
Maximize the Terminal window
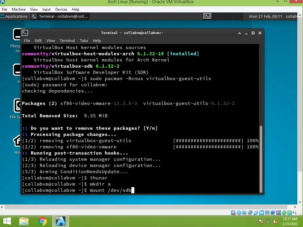coord(253,33)
